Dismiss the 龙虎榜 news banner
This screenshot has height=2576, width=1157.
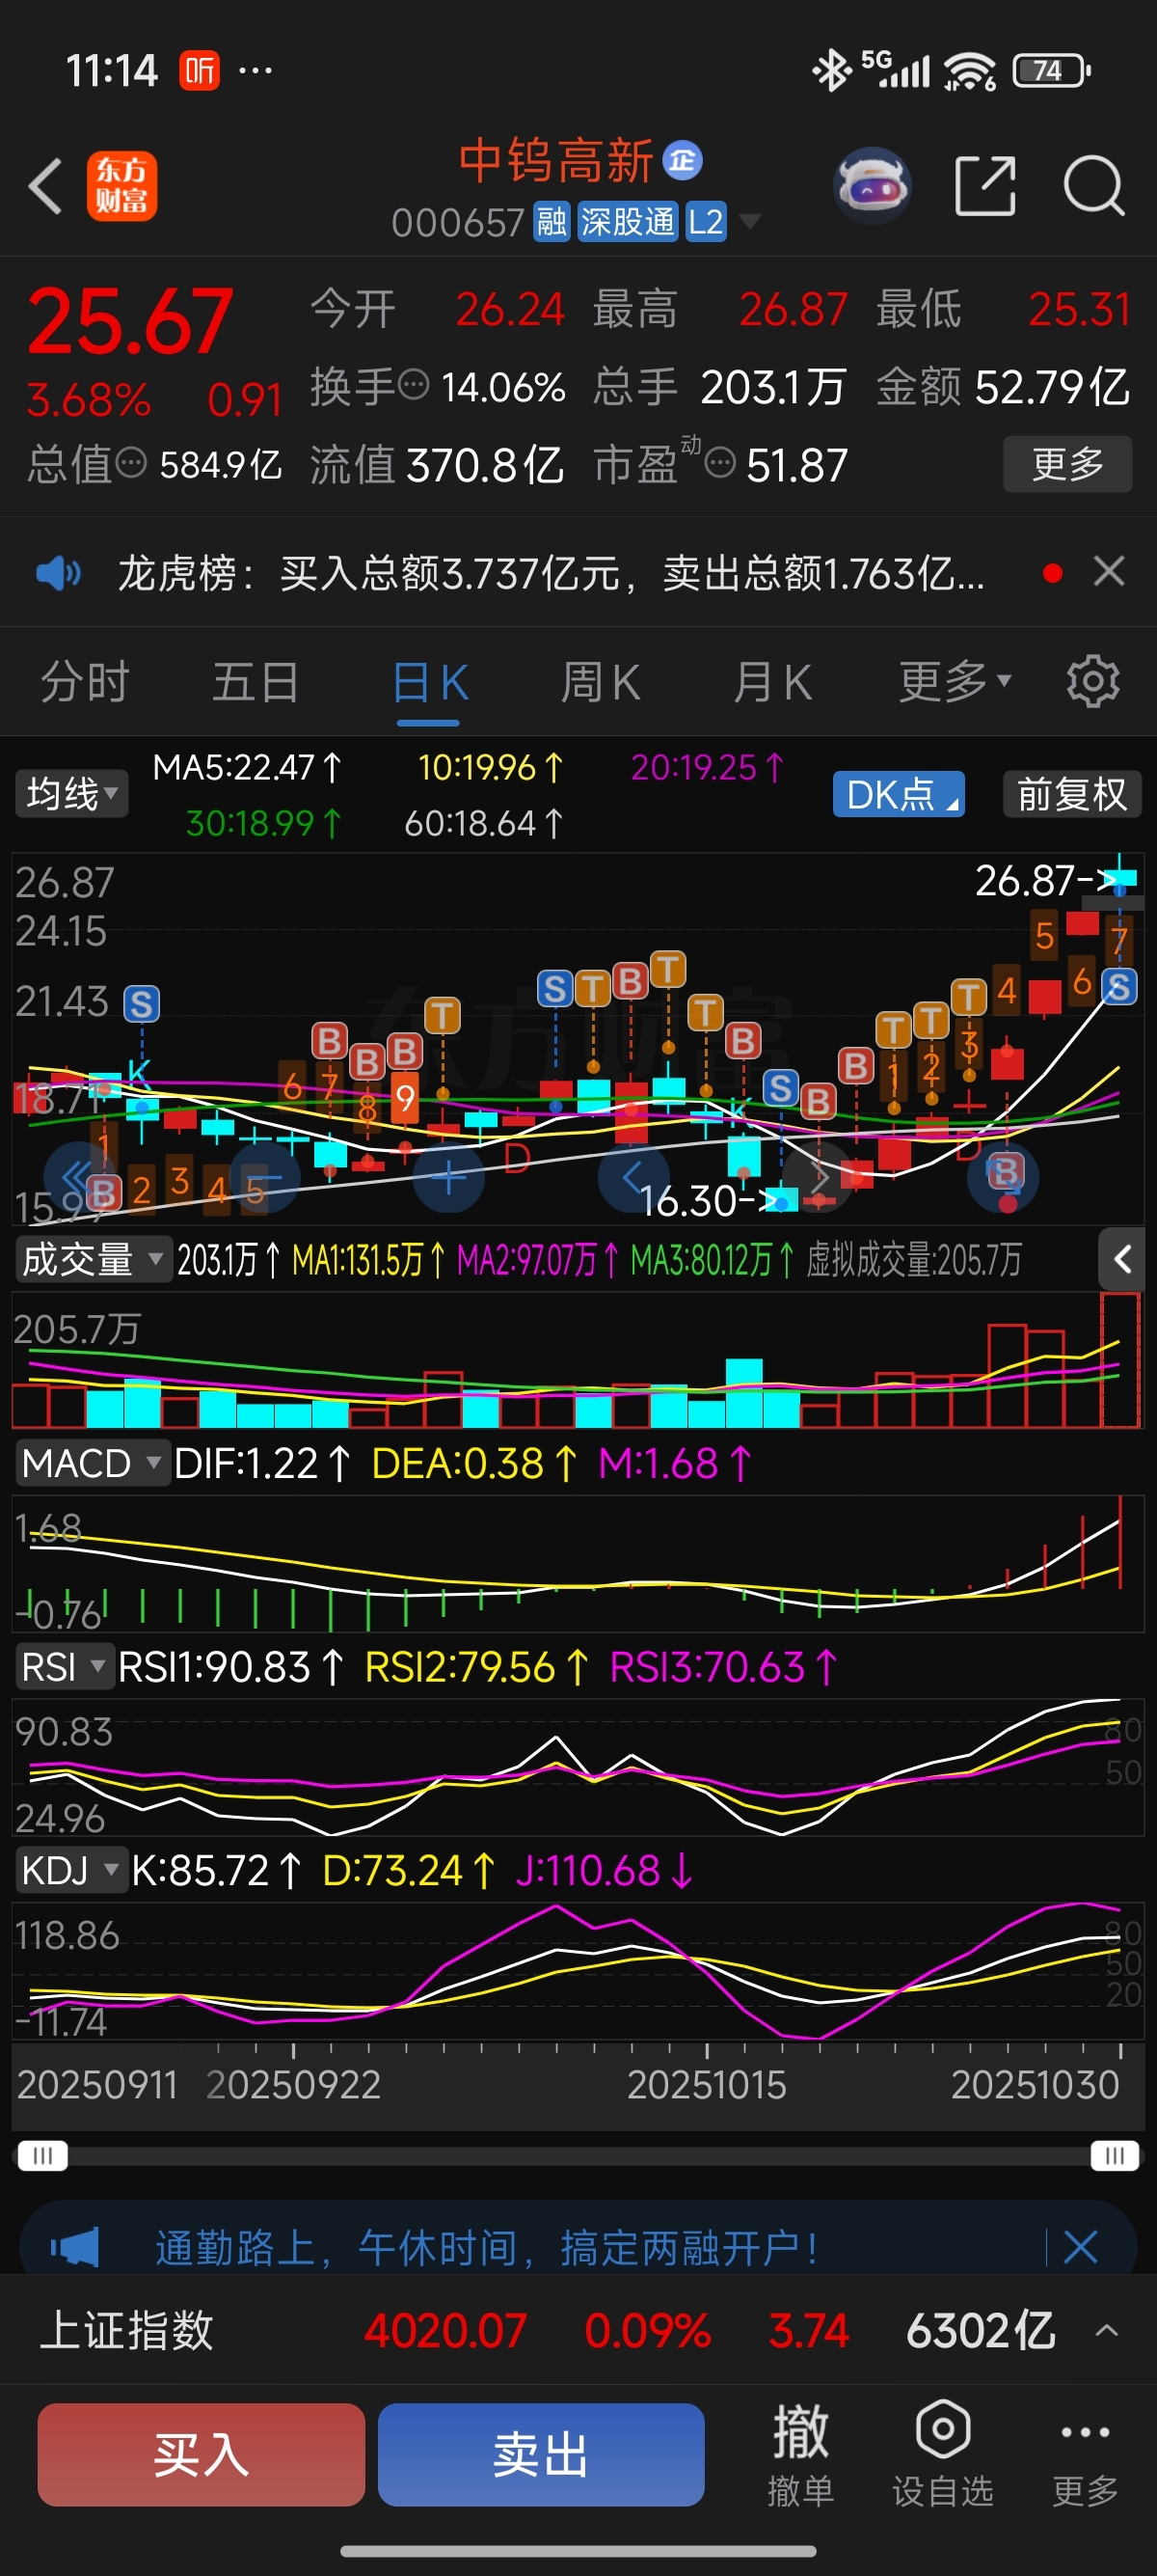(1109, 572)
